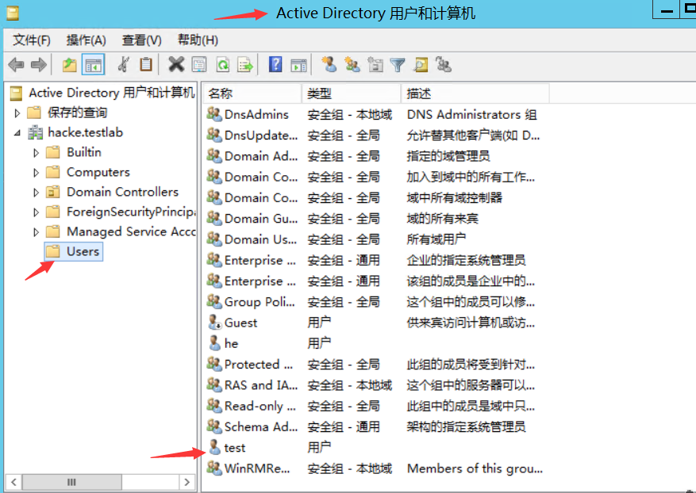This screenshot has width=696, height=493.
Task: Select the Computers container
Action: [x=98, y=172]
